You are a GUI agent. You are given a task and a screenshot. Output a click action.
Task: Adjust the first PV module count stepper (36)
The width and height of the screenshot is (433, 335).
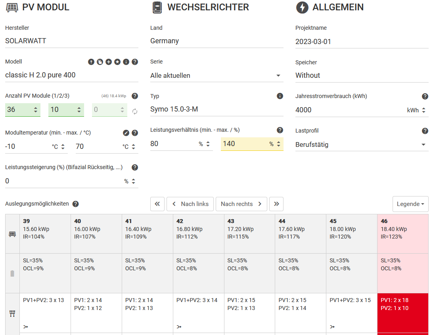(36, 110)
